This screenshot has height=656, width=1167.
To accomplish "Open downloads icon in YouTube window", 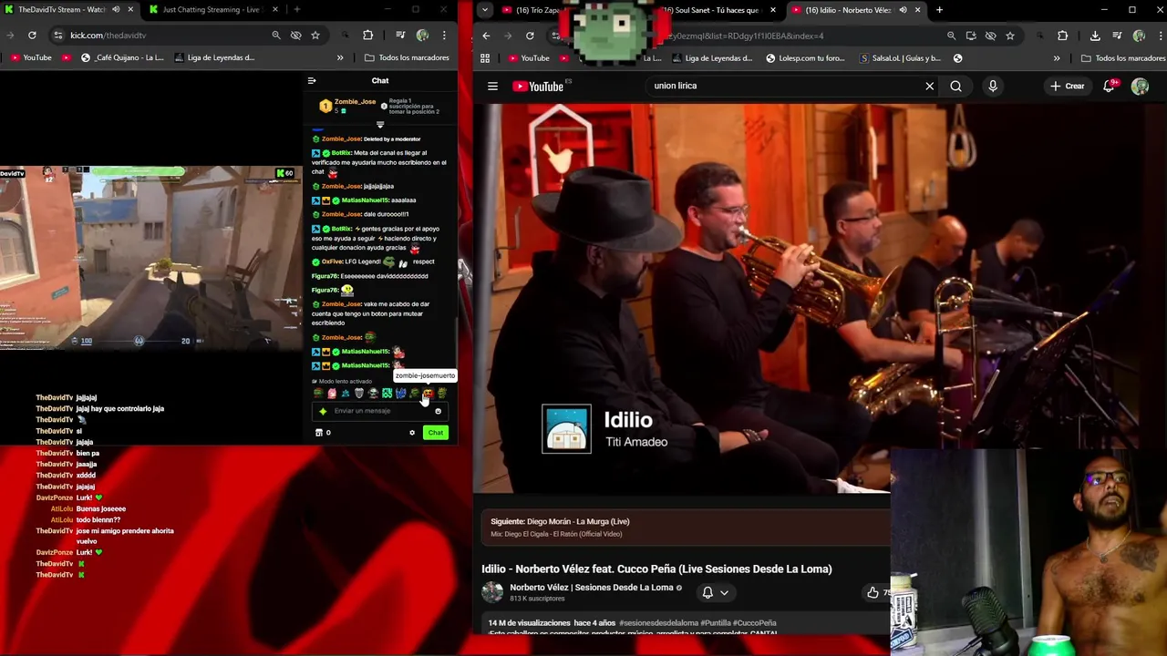I will tap(1095, 36).
